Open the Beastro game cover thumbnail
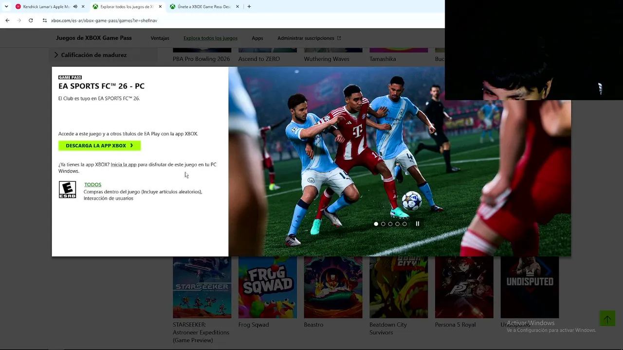623x350 pixels. tap(333, 287)
